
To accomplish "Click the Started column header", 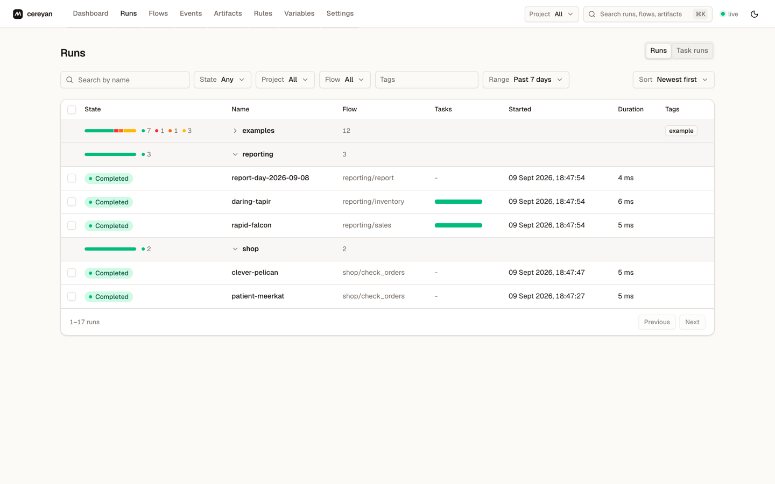I will coord(520,109).
